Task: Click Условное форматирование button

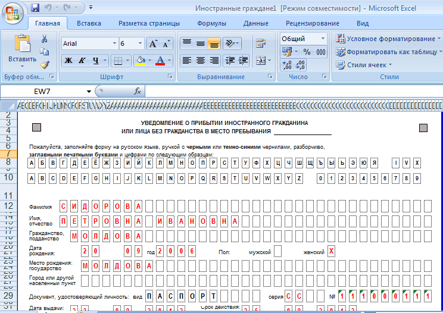Action: tap(387, 38)
